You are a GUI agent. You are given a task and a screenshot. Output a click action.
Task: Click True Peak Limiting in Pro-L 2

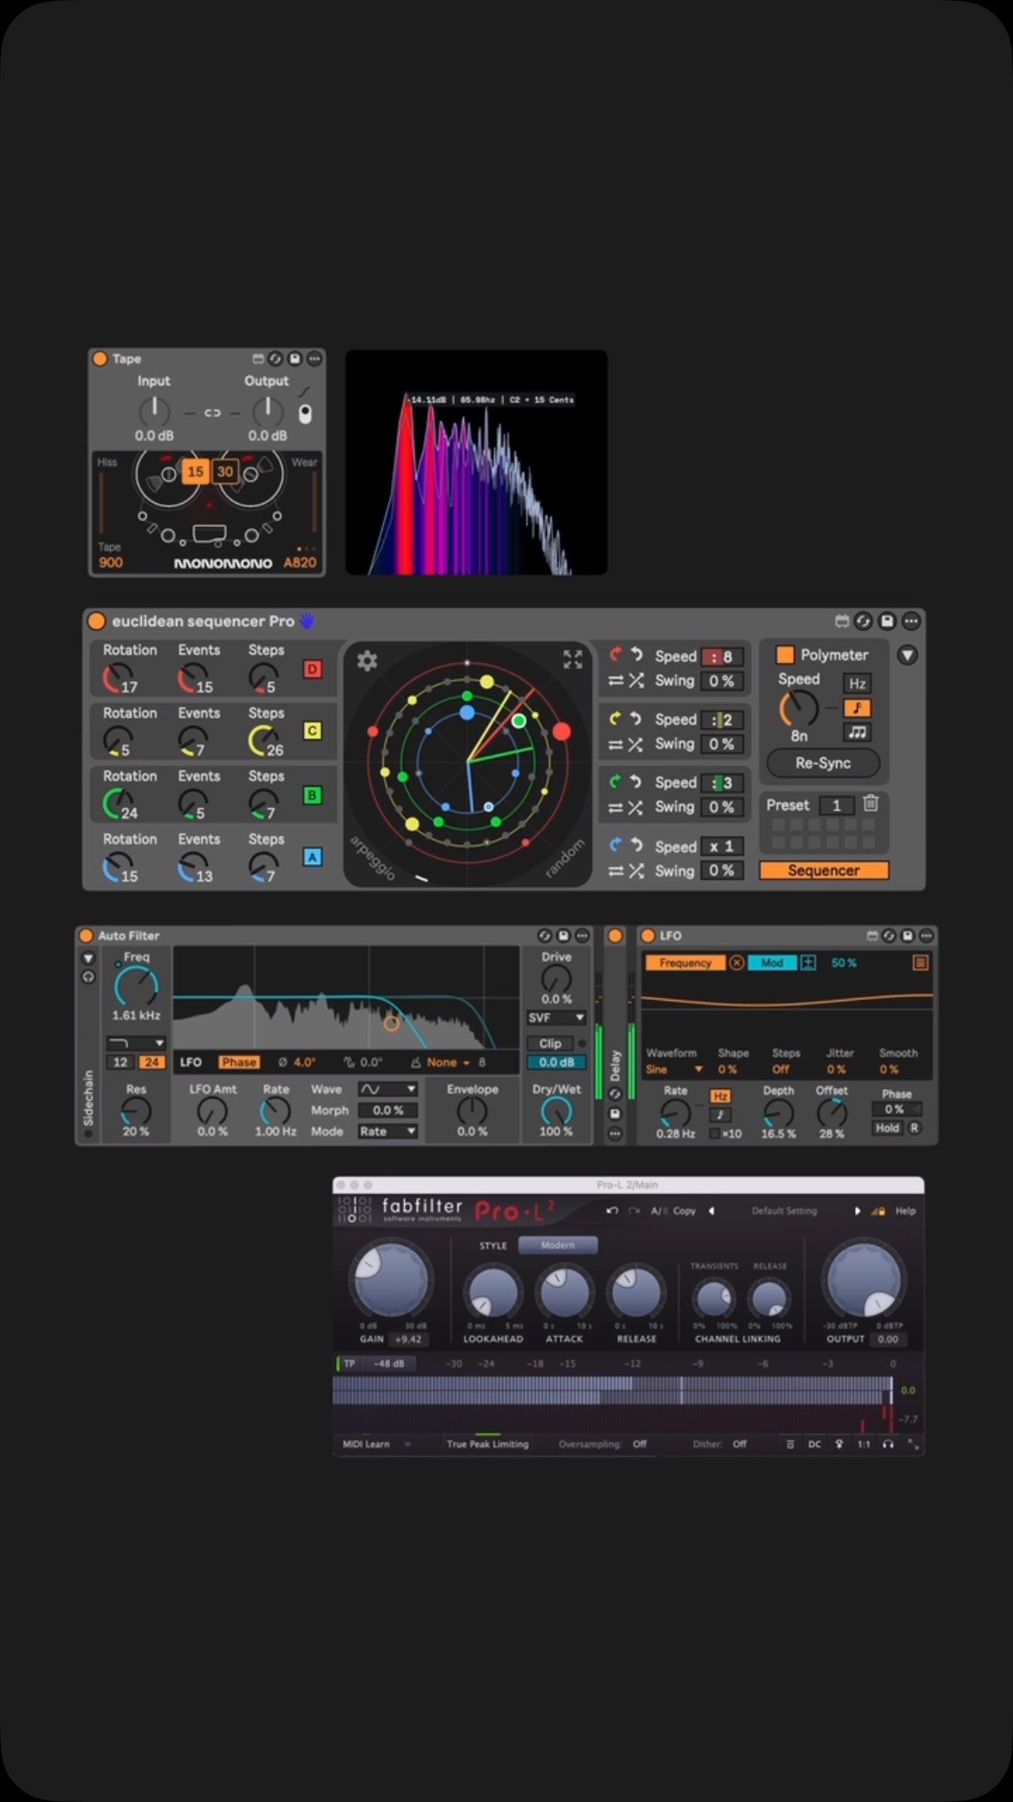click(487, 1444)
